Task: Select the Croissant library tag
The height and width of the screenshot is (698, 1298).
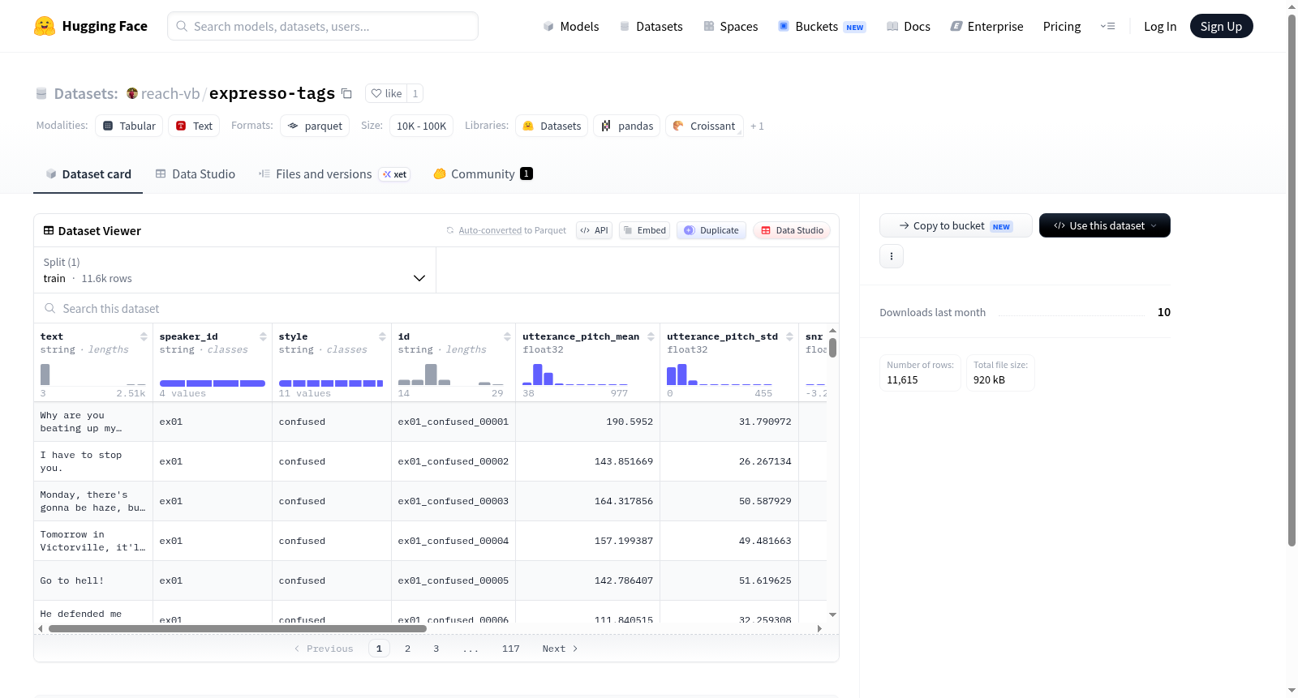Action: pyautogui.click(x=704, y=126)
